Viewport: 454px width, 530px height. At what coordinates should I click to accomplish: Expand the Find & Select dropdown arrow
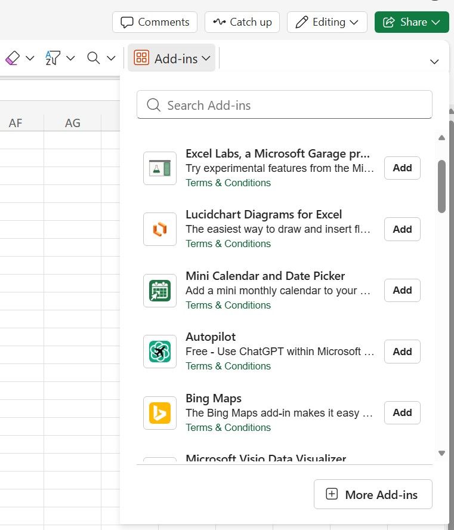[x=111, y=58]
